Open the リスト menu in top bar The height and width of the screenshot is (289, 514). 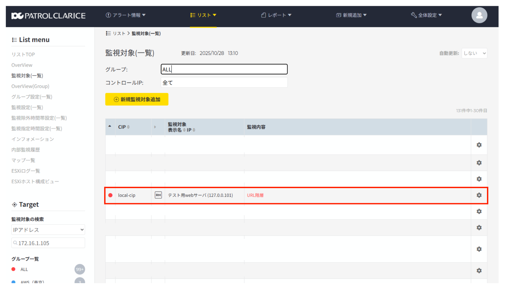tap(203, 15)
